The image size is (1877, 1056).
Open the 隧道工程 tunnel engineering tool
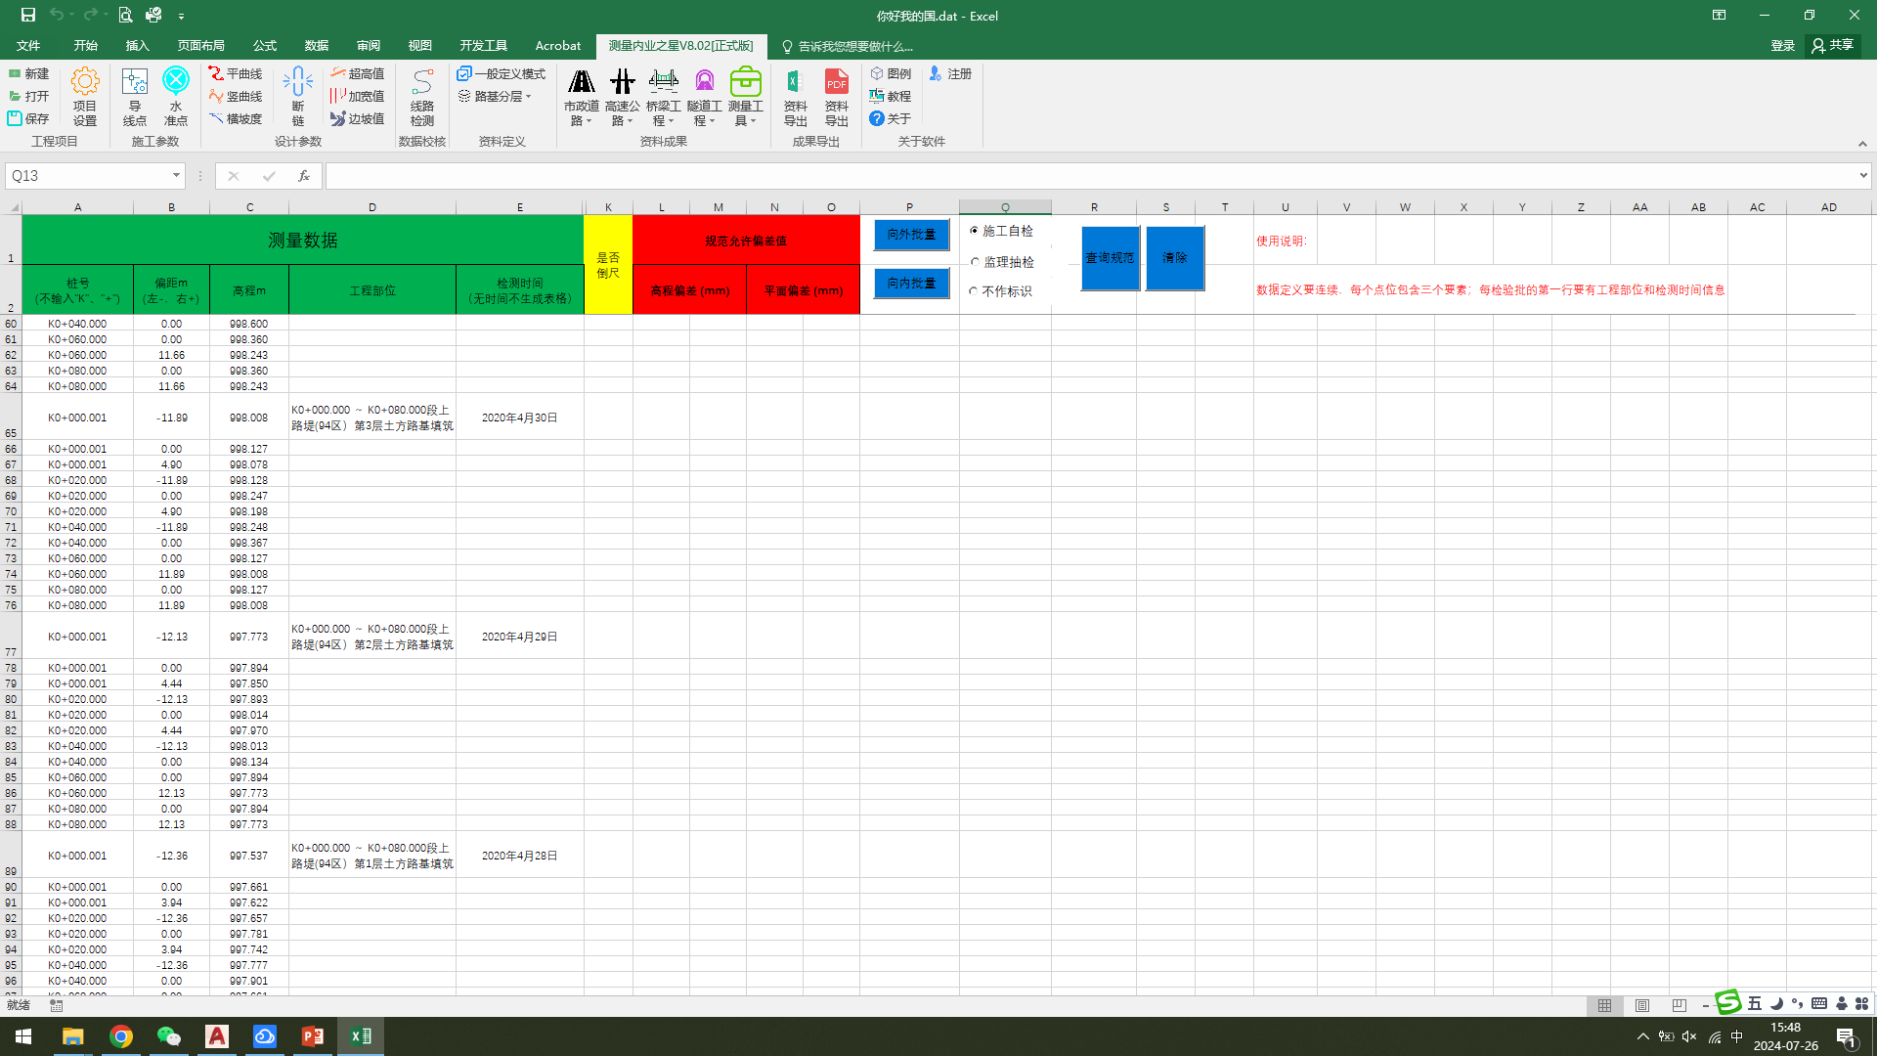(x=703, y=95)
